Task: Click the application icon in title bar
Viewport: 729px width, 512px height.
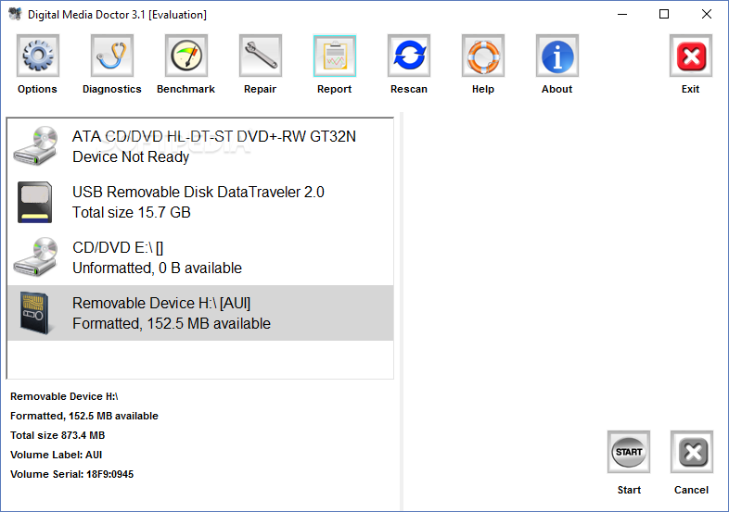Action: pyautogui.click(x=15, y=15)
